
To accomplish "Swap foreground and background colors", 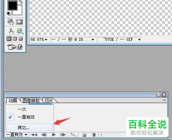I will [x=21, y=2].
